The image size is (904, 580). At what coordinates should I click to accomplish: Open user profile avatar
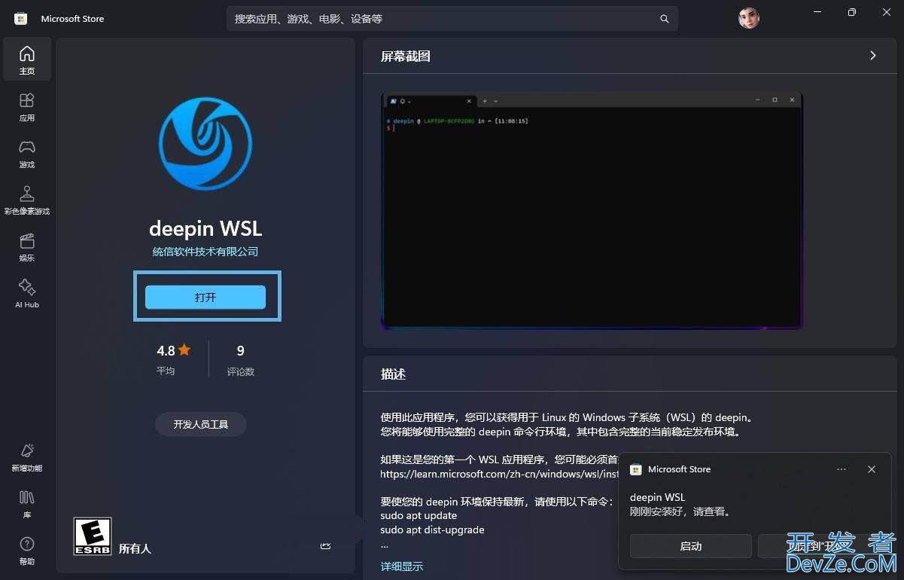pos(749,18)
